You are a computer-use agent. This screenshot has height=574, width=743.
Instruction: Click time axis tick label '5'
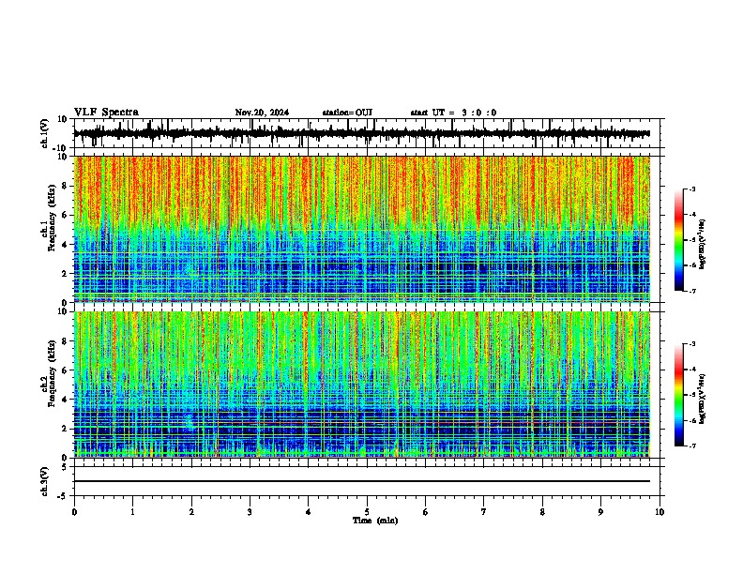tap(367, 512)
